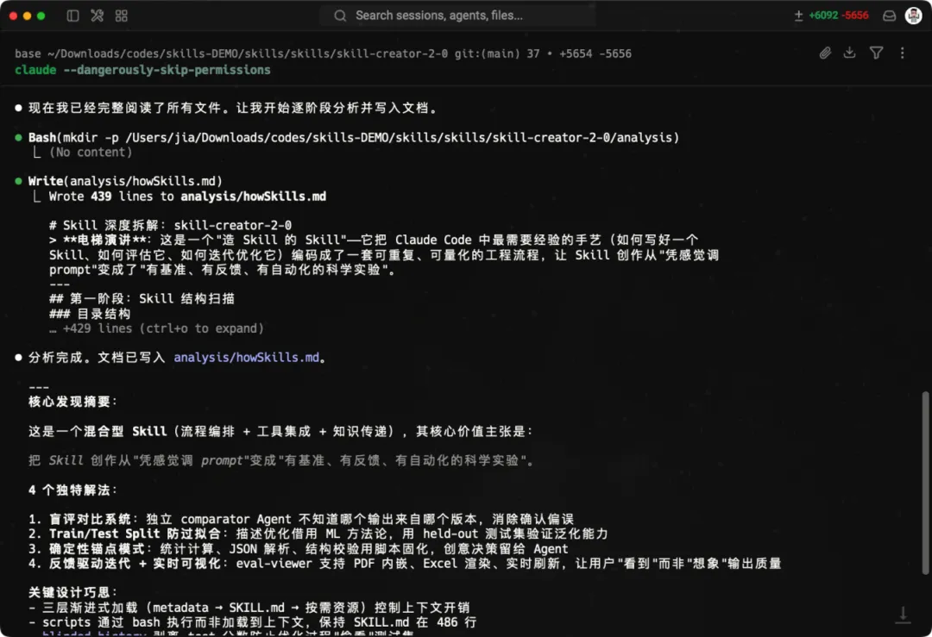The height and width of the screenshot is (637, 932).
Task: Open the analysis/howSkills.md link
Action: pos(246,358)
